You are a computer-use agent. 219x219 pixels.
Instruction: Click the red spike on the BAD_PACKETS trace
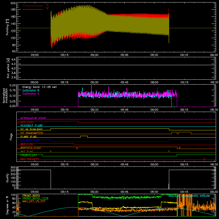pyautogui.click(x=204, y=159)
